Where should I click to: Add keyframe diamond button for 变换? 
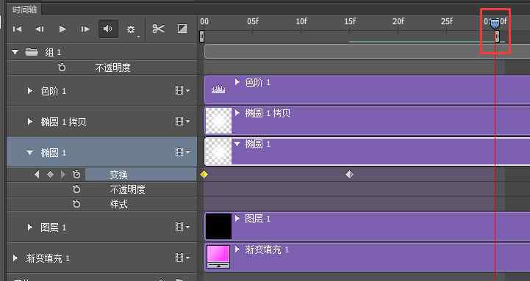[50, 175]
